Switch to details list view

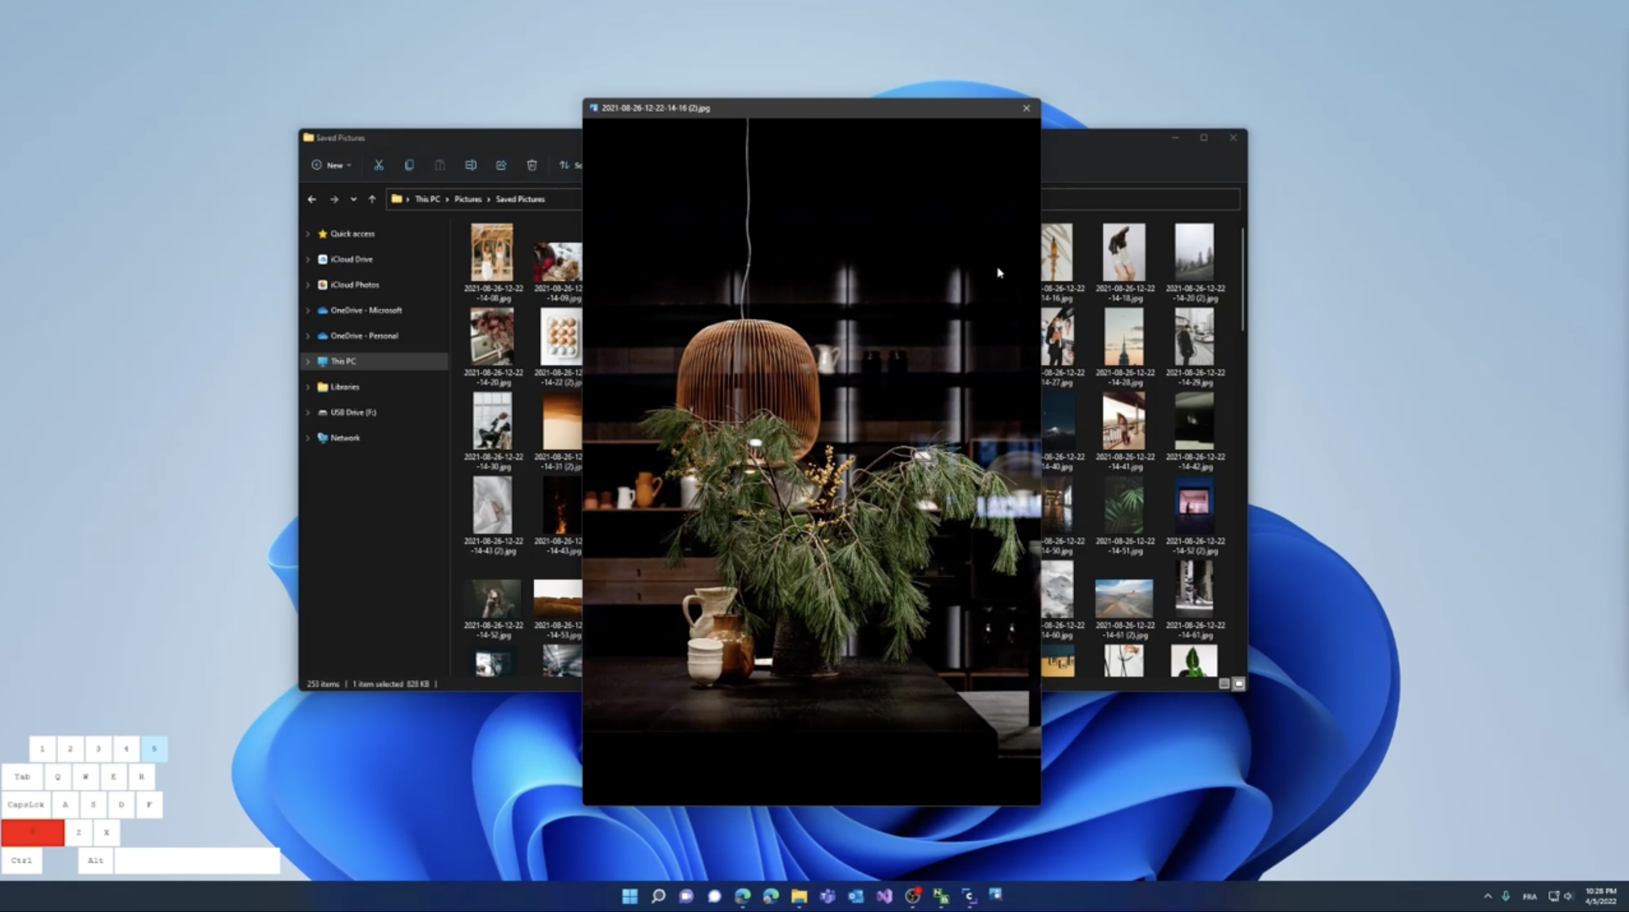[1223, 683]
